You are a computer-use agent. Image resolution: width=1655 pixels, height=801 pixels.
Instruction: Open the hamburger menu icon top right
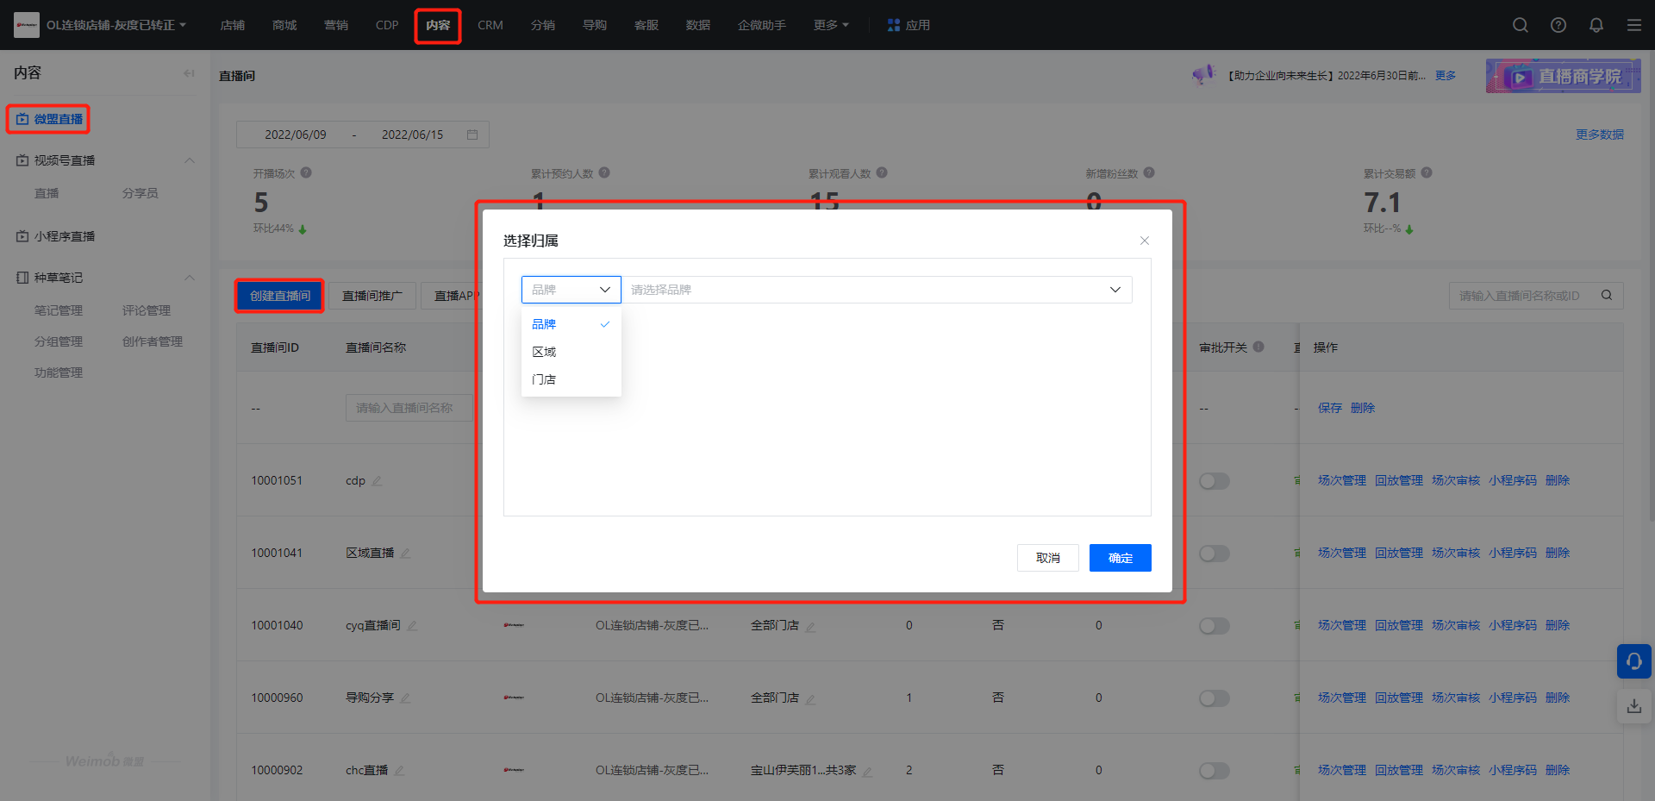click(x=1634, y=25)
